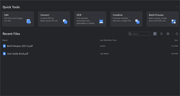
Task: Select the 'Earlier' modified time cell
Action: coord(103,46)
